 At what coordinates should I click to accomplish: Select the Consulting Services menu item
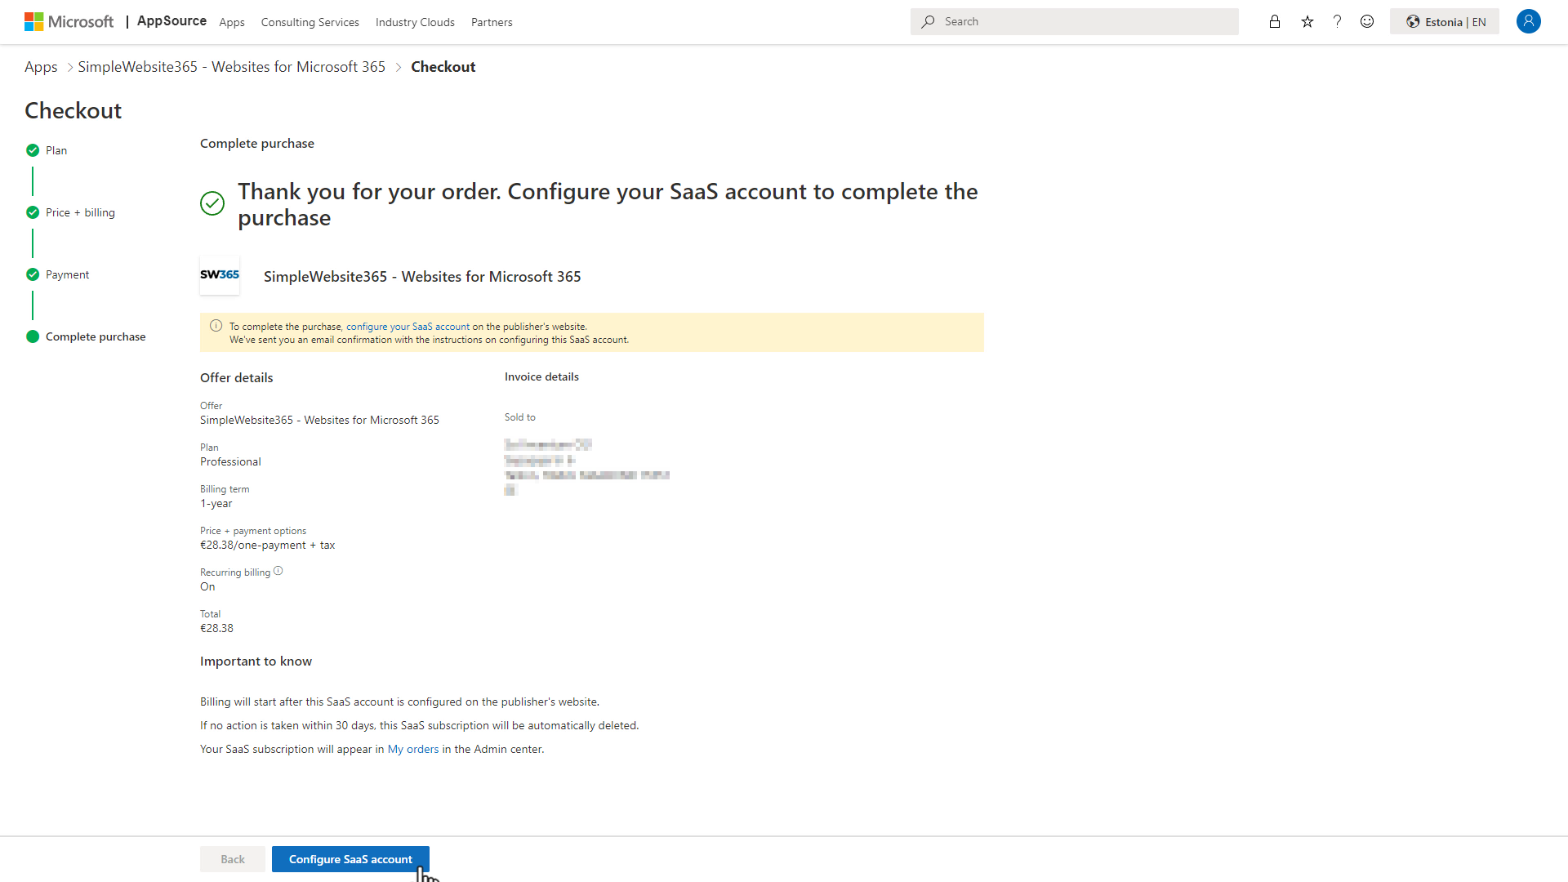[x=310, y=21]
